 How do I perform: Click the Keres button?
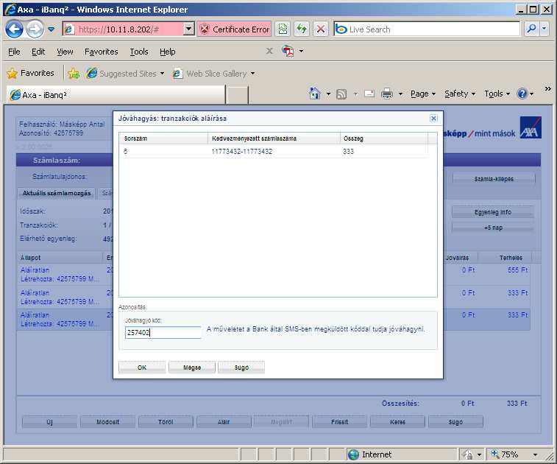[397, 422]
